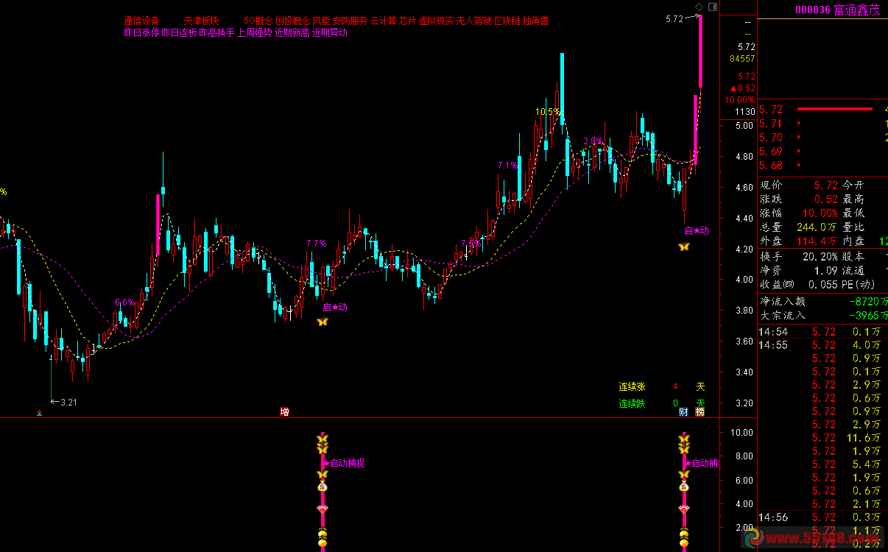Viewport: 888px width, 552px height.
Task: Toggle the side panel layout icon
Action: click(x=711, y=7)
